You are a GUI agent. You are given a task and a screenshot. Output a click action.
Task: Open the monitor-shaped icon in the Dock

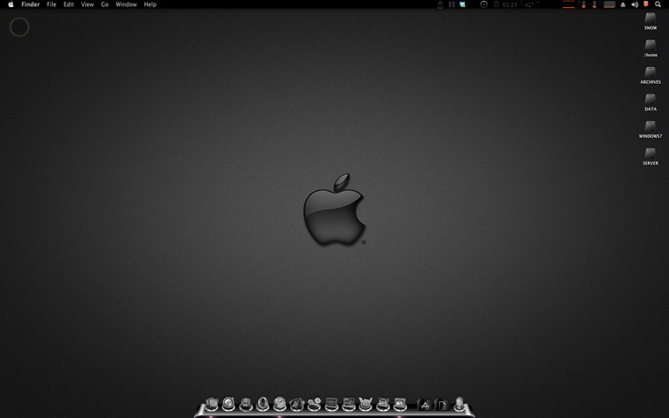[400, 404]
